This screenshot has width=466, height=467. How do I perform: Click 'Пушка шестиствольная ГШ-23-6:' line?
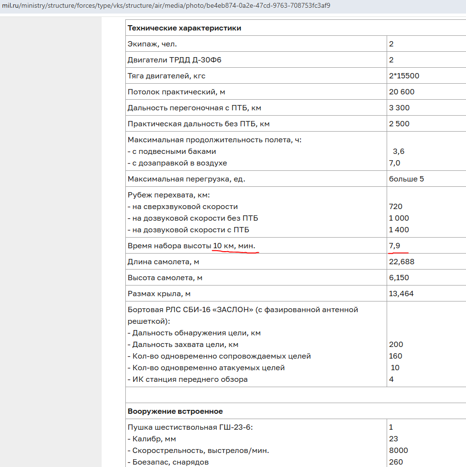(x=190, y=428)
